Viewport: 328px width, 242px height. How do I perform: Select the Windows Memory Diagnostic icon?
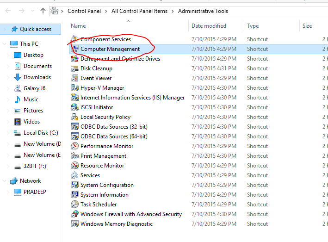pos(74,224)
